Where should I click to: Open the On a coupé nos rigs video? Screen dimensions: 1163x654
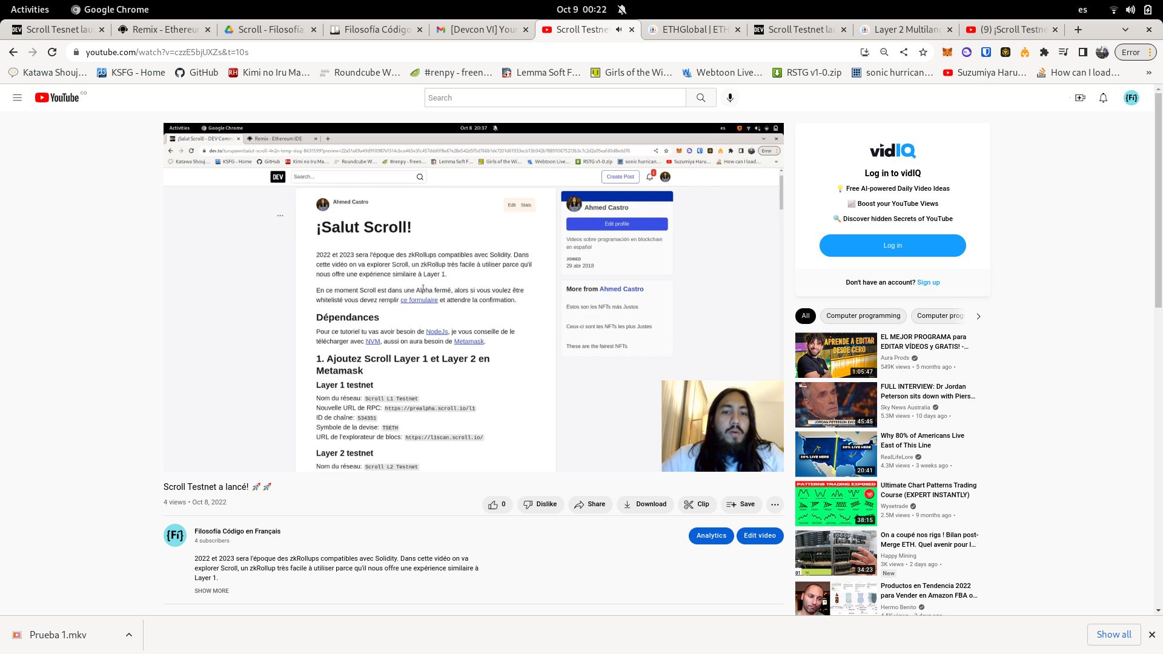click(836, 553)
